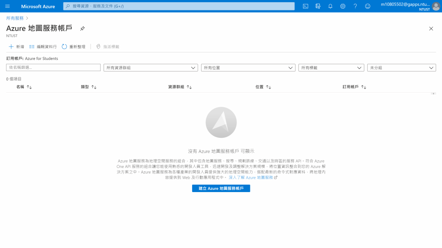Click Microsoft Azure home logo
The height and width of the screenshot is (248, 442).
[x=38, y=6]
